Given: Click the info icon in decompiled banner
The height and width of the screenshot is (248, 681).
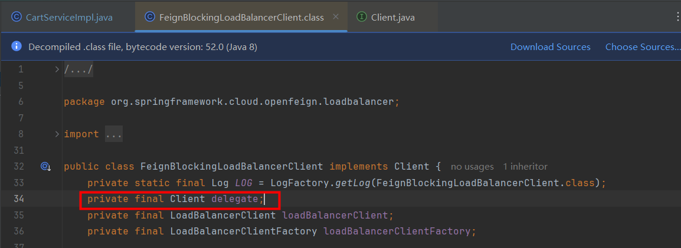Looking at the screenshot, I should point(17,47).
